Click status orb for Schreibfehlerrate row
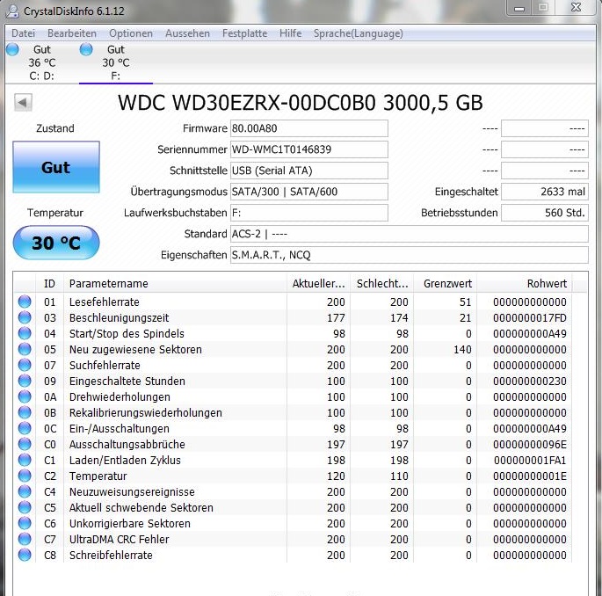 click(x=25, y=555)
